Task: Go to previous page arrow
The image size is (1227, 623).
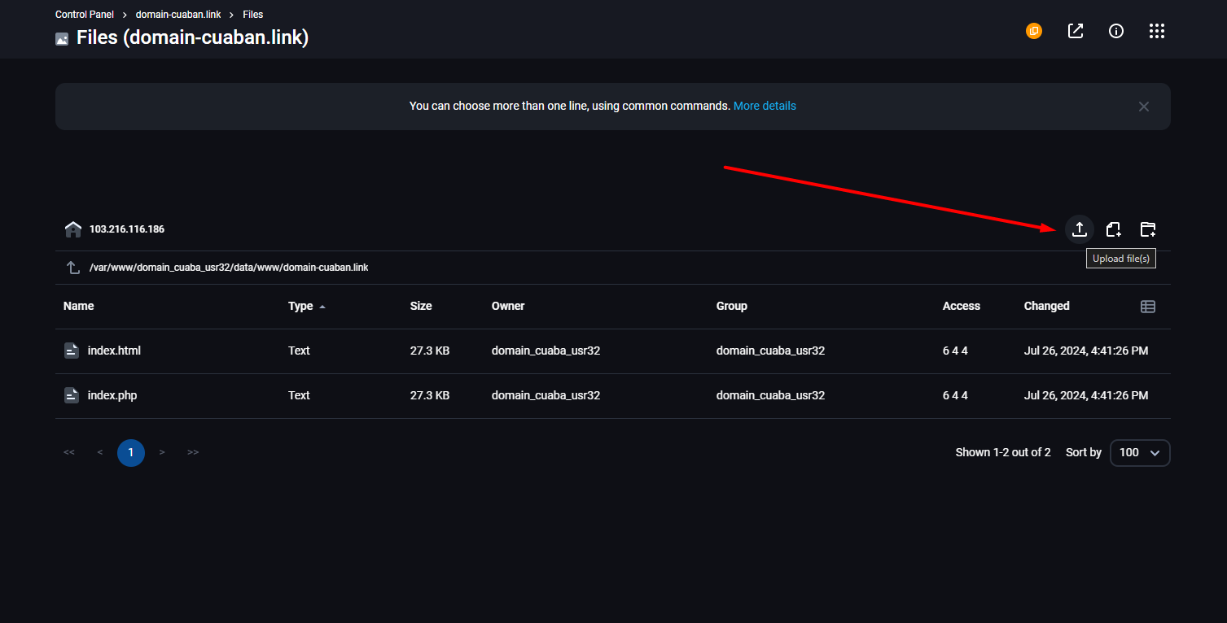Action: (x=100, y=452)
